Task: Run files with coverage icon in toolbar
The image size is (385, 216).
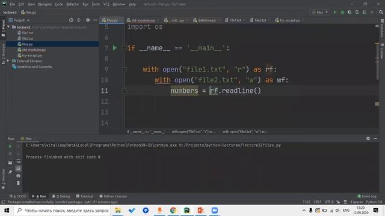Action: point(350,12)
